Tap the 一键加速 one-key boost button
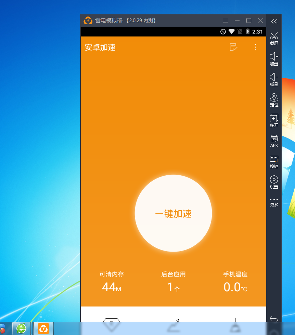Screen dimensions: 295x335 point(173,213)
